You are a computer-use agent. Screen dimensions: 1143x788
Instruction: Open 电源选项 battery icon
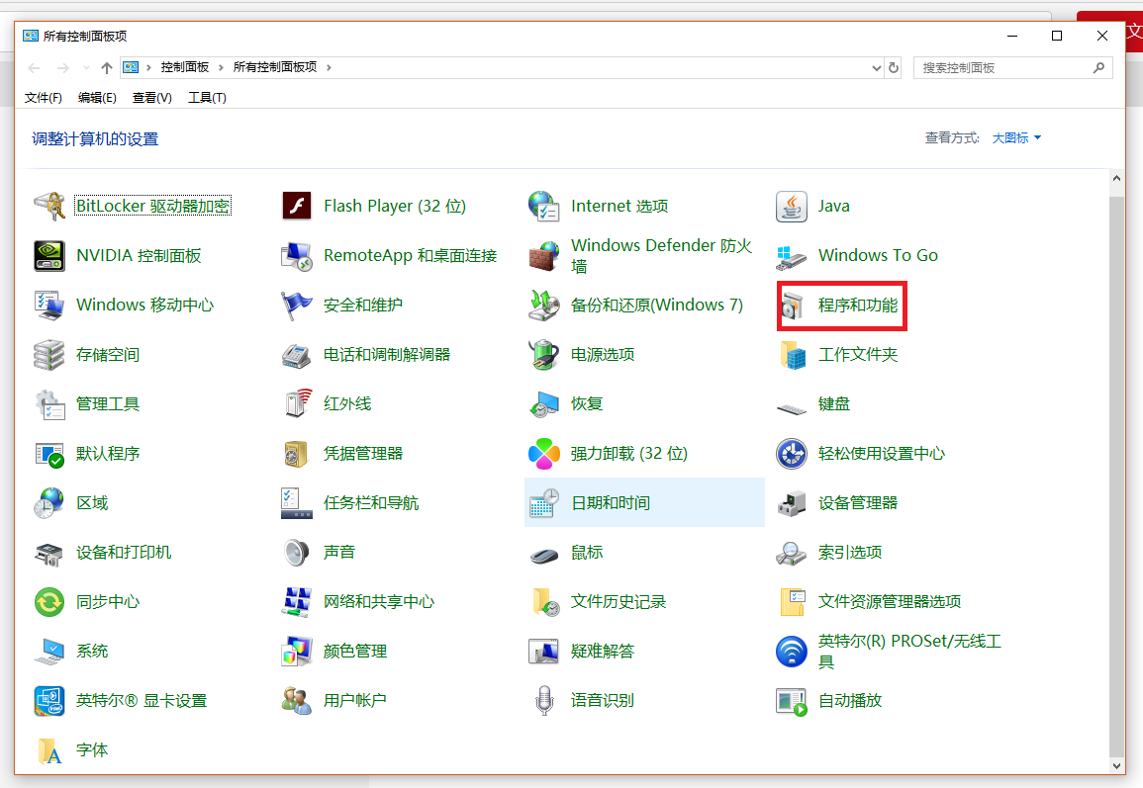544,355
